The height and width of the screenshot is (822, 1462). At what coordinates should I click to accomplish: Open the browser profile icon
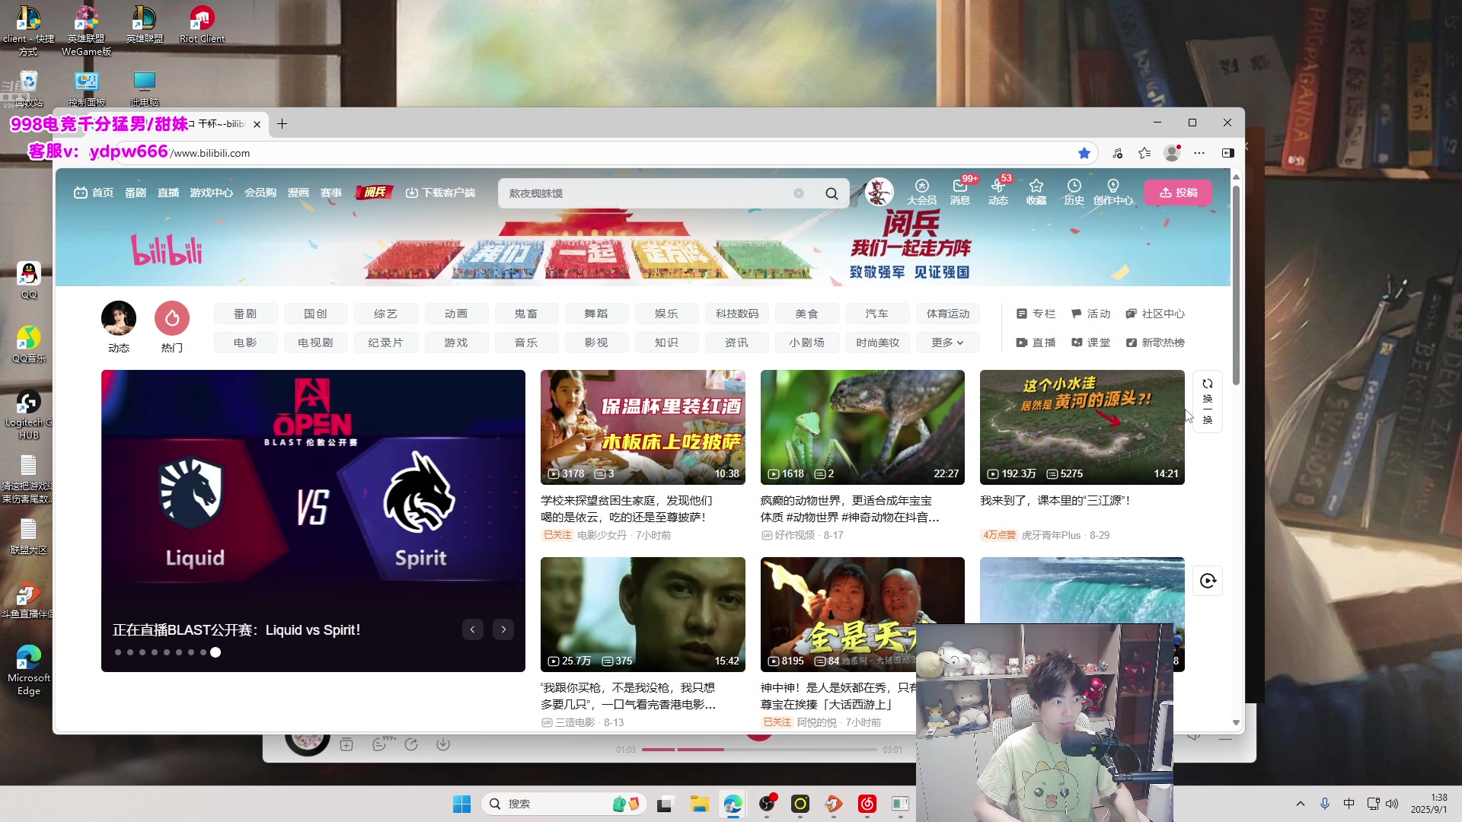point(1172,153)
